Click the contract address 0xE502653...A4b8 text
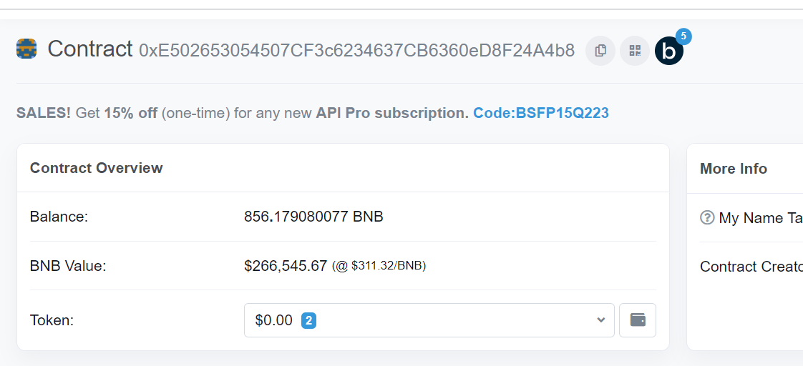This screenshot has height=366, width=803. tap(357, 51)
